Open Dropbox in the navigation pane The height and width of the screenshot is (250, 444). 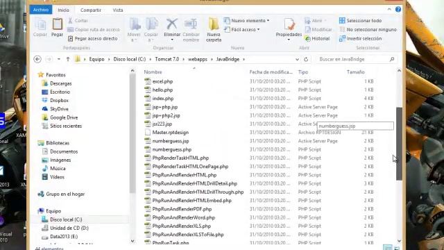[59, 101]
